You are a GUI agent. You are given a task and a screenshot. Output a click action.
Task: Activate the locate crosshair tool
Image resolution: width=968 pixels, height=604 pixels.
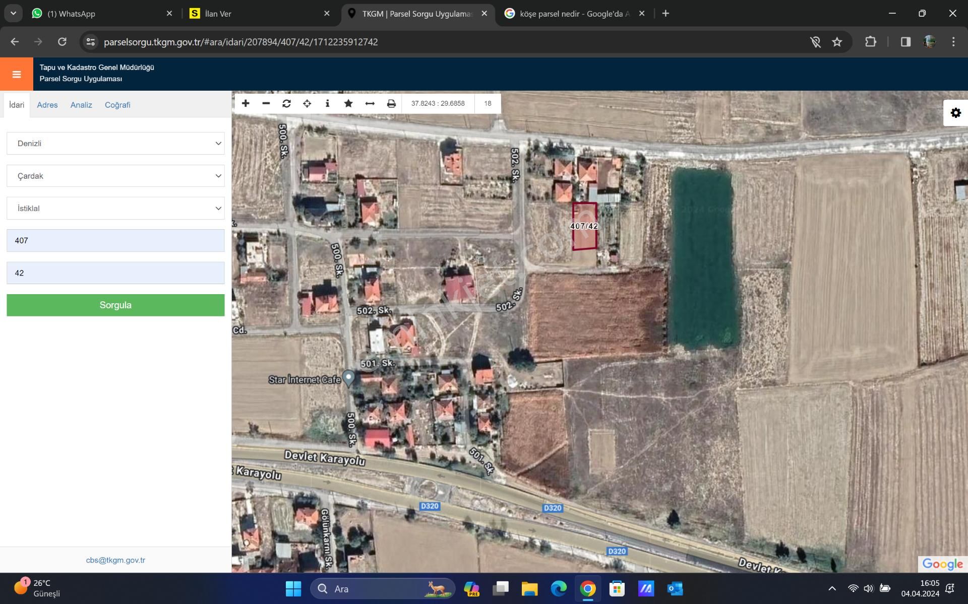[x=307, y=103]
